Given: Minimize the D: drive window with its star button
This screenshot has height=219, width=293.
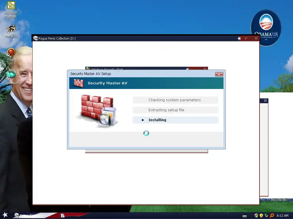Looking at the screenshot, I should pos(239,38).
